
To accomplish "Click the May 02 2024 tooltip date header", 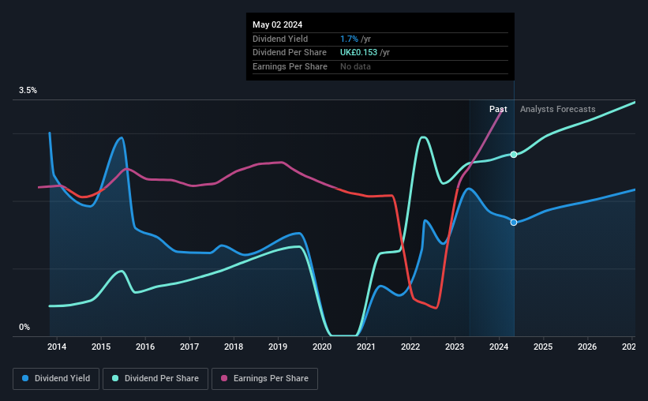I will pos(277,24).
